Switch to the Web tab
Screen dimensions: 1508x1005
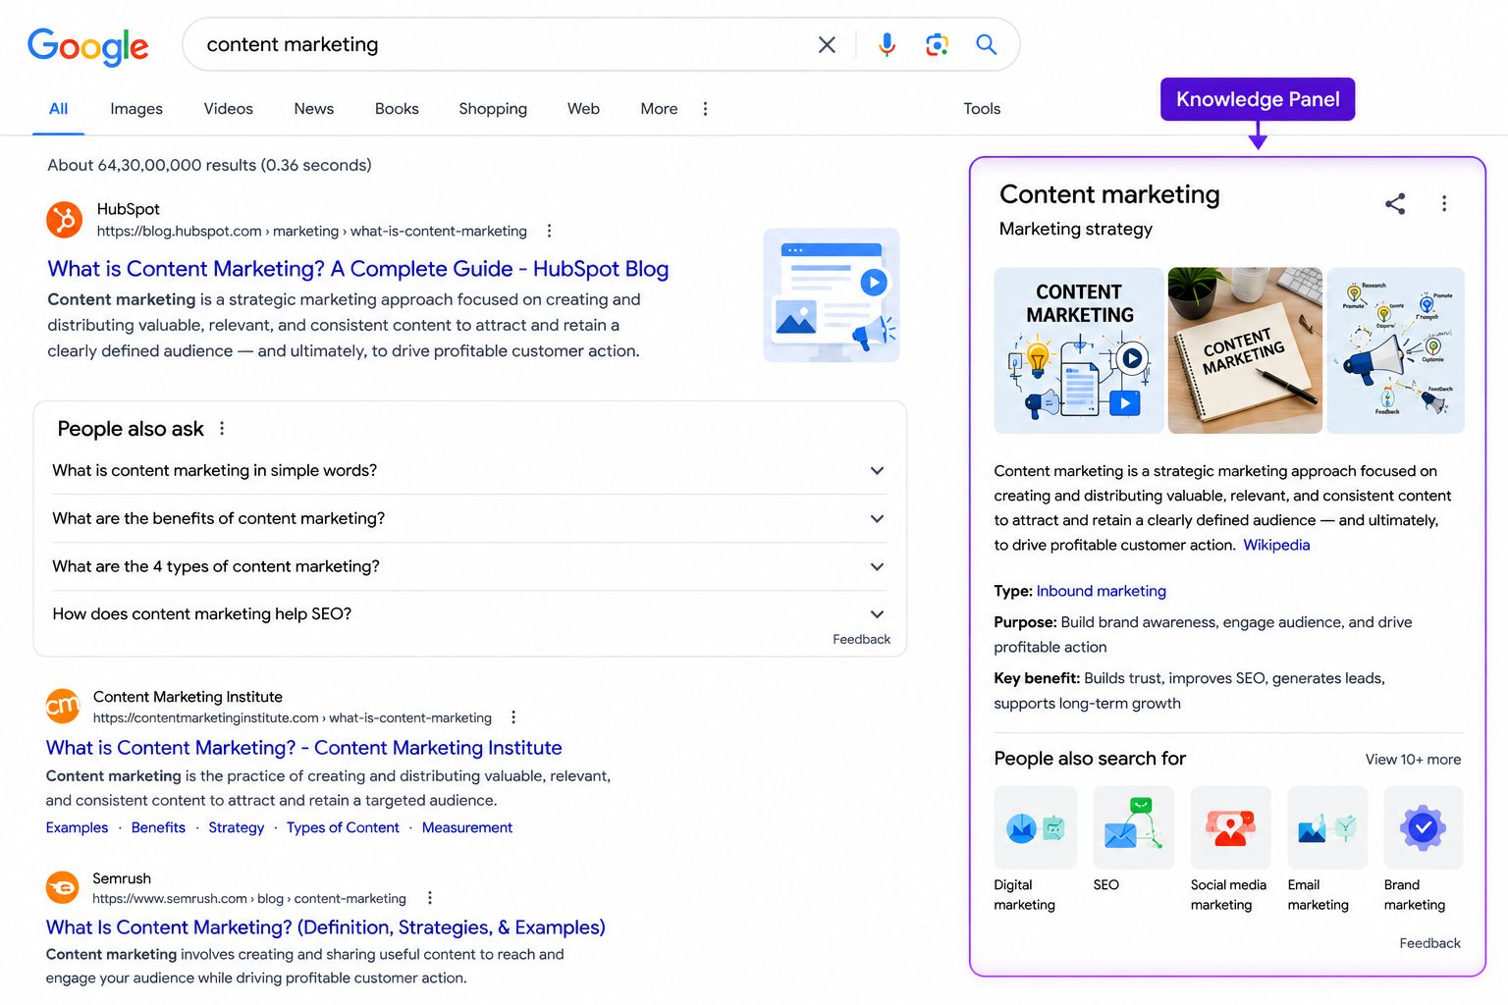pos(583,109)
